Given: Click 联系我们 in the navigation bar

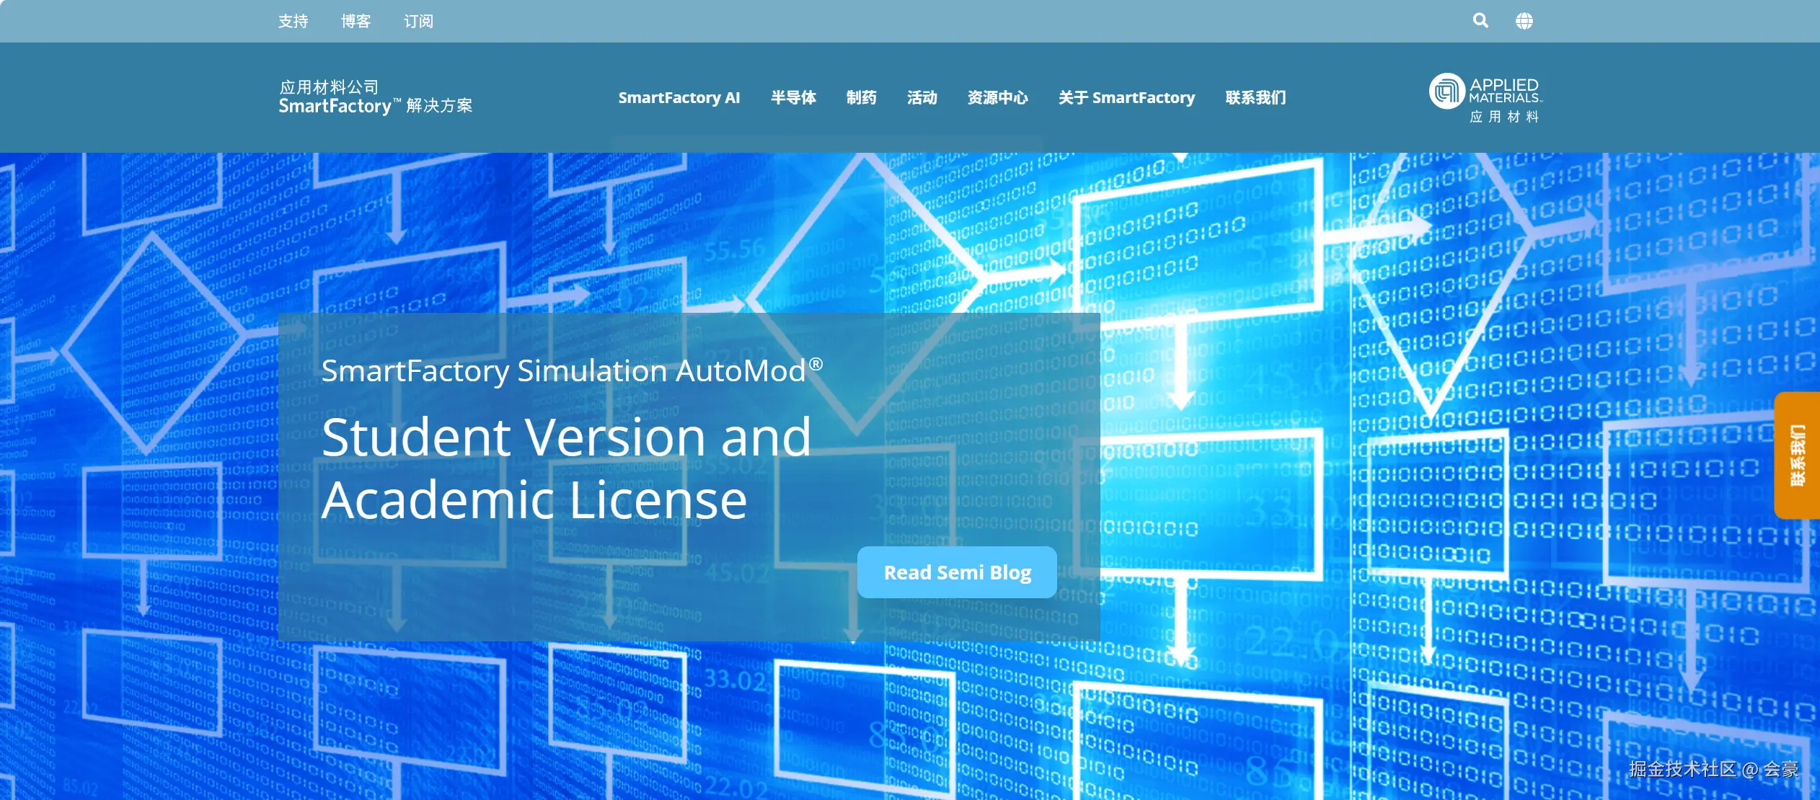Looking at the screenshot, I should [x=1255, y=97].
